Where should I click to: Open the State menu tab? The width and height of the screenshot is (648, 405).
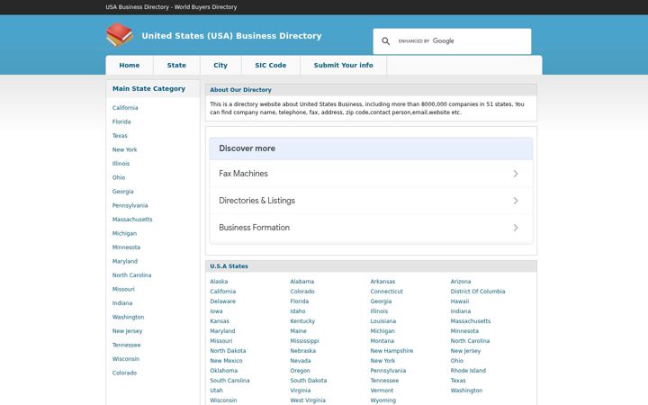tap(176, 66)
